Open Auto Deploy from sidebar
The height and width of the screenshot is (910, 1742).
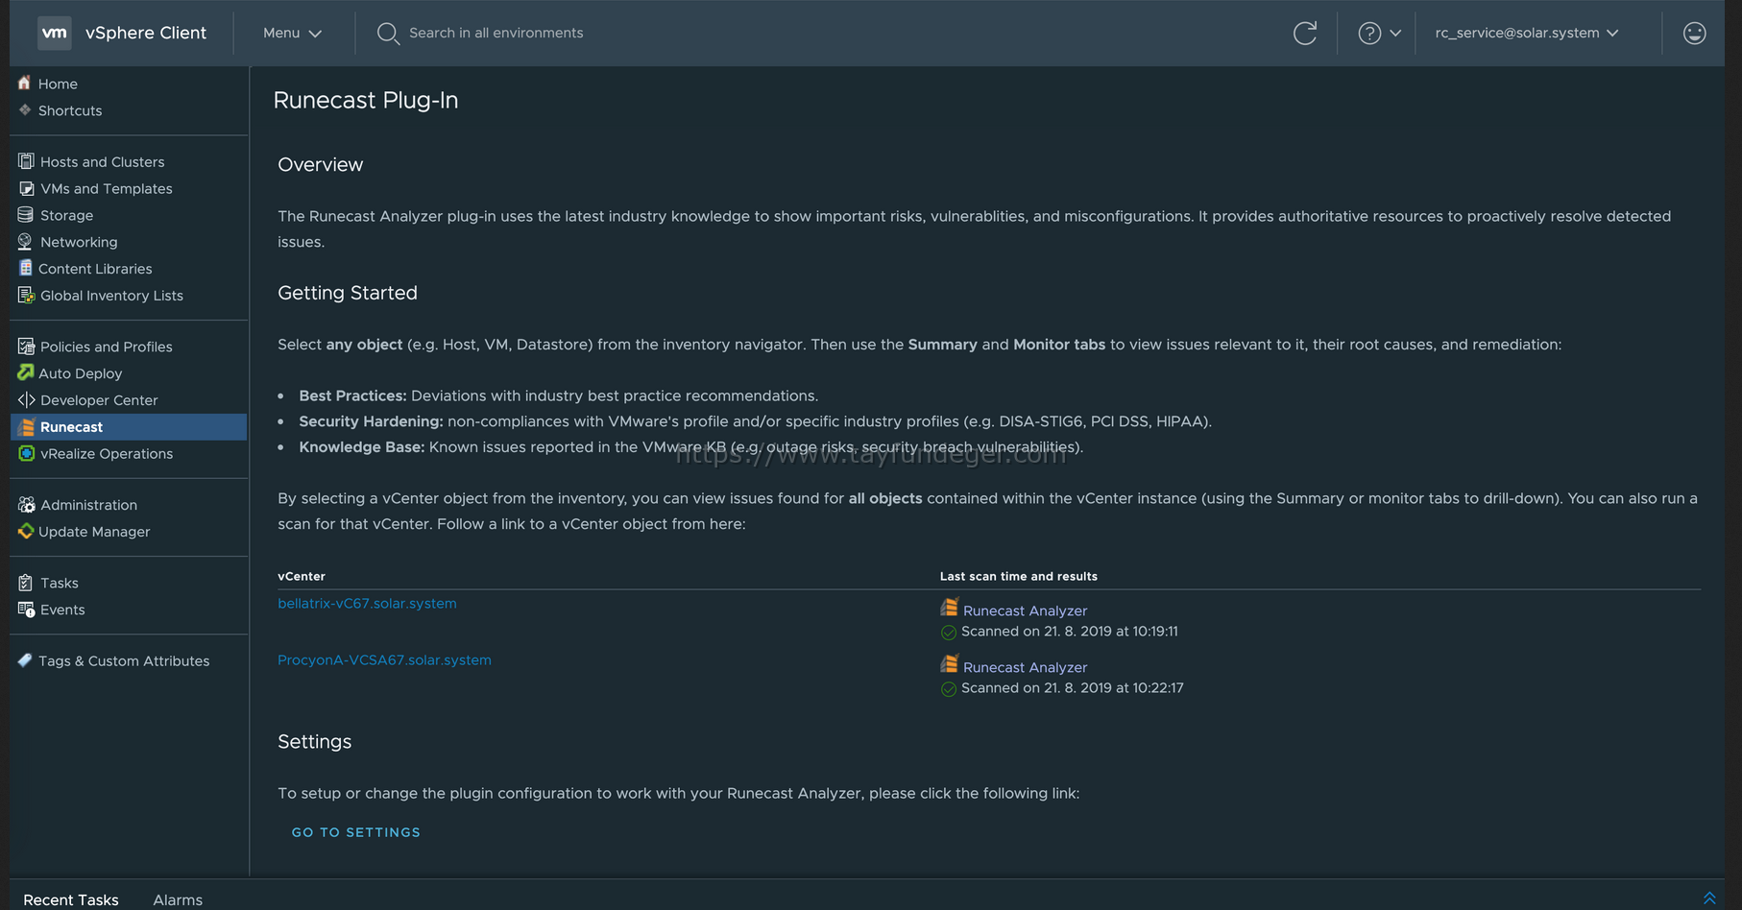pyautogui.click(x=80, y=373)
